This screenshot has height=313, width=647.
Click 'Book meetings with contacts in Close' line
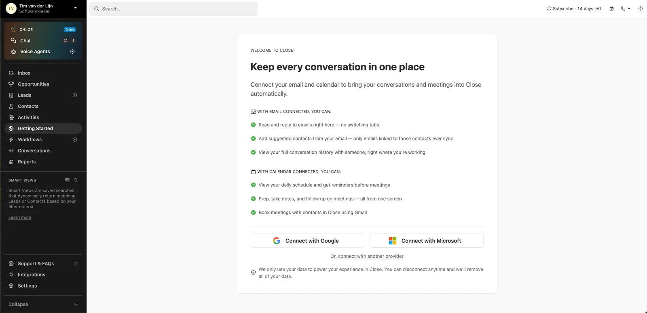[313, 213]
